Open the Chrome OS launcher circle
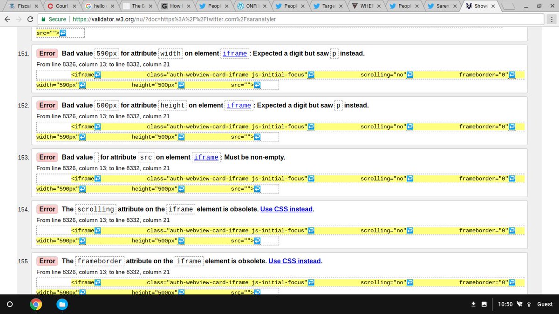 coord(9,304)
